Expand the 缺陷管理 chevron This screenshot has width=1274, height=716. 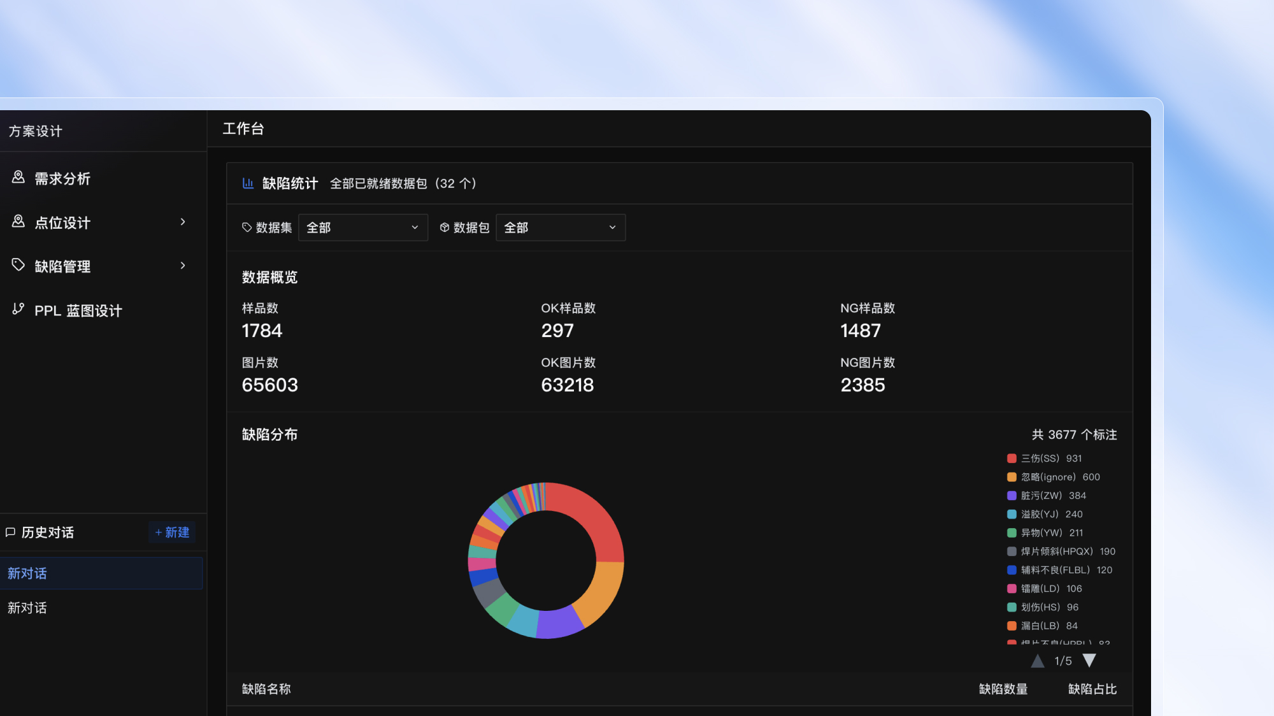[x=183, y=266]
